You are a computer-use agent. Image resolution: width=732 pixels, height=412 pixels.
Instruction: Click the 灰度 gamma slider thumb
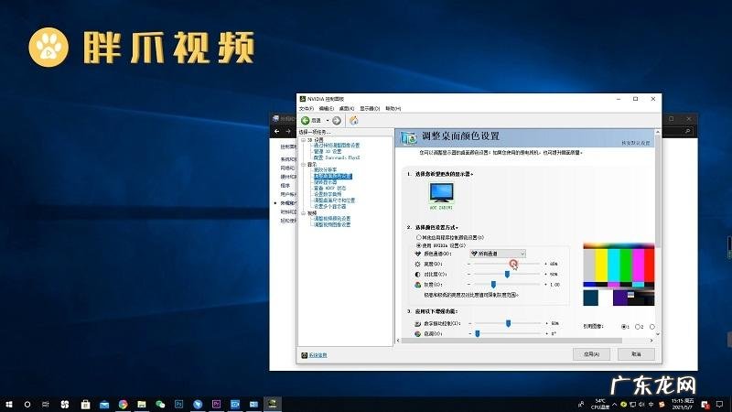pyautogui.click(x=493, y=285)
